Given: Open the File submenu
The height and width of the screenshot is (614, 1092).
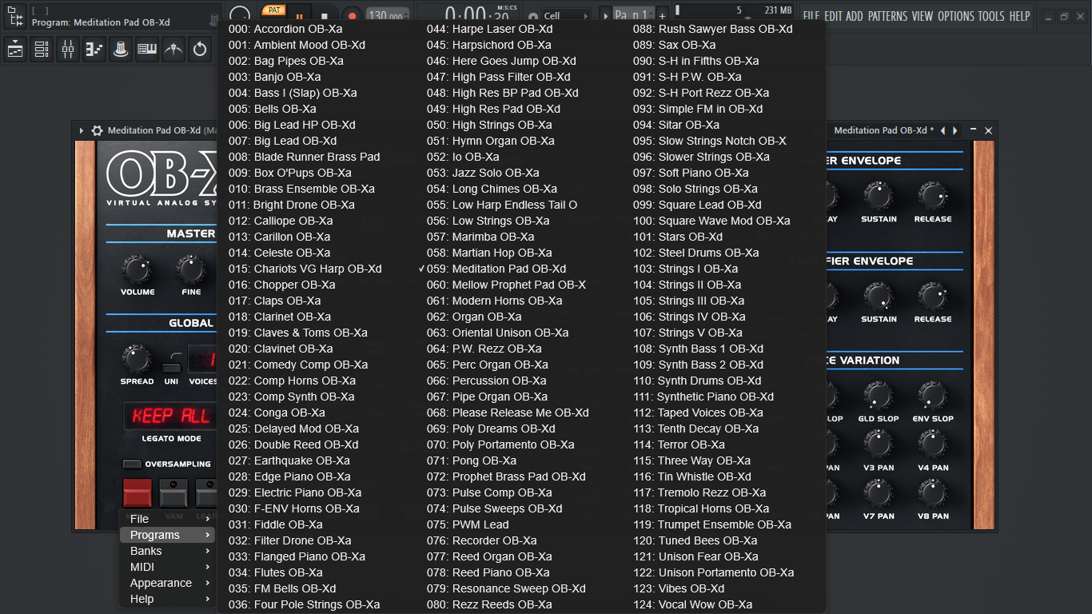Looking at the screenshot, I should coord(167,519).
